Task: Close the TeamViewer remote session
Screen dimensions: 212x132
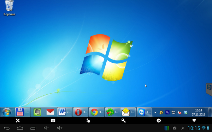Action: 18,120
